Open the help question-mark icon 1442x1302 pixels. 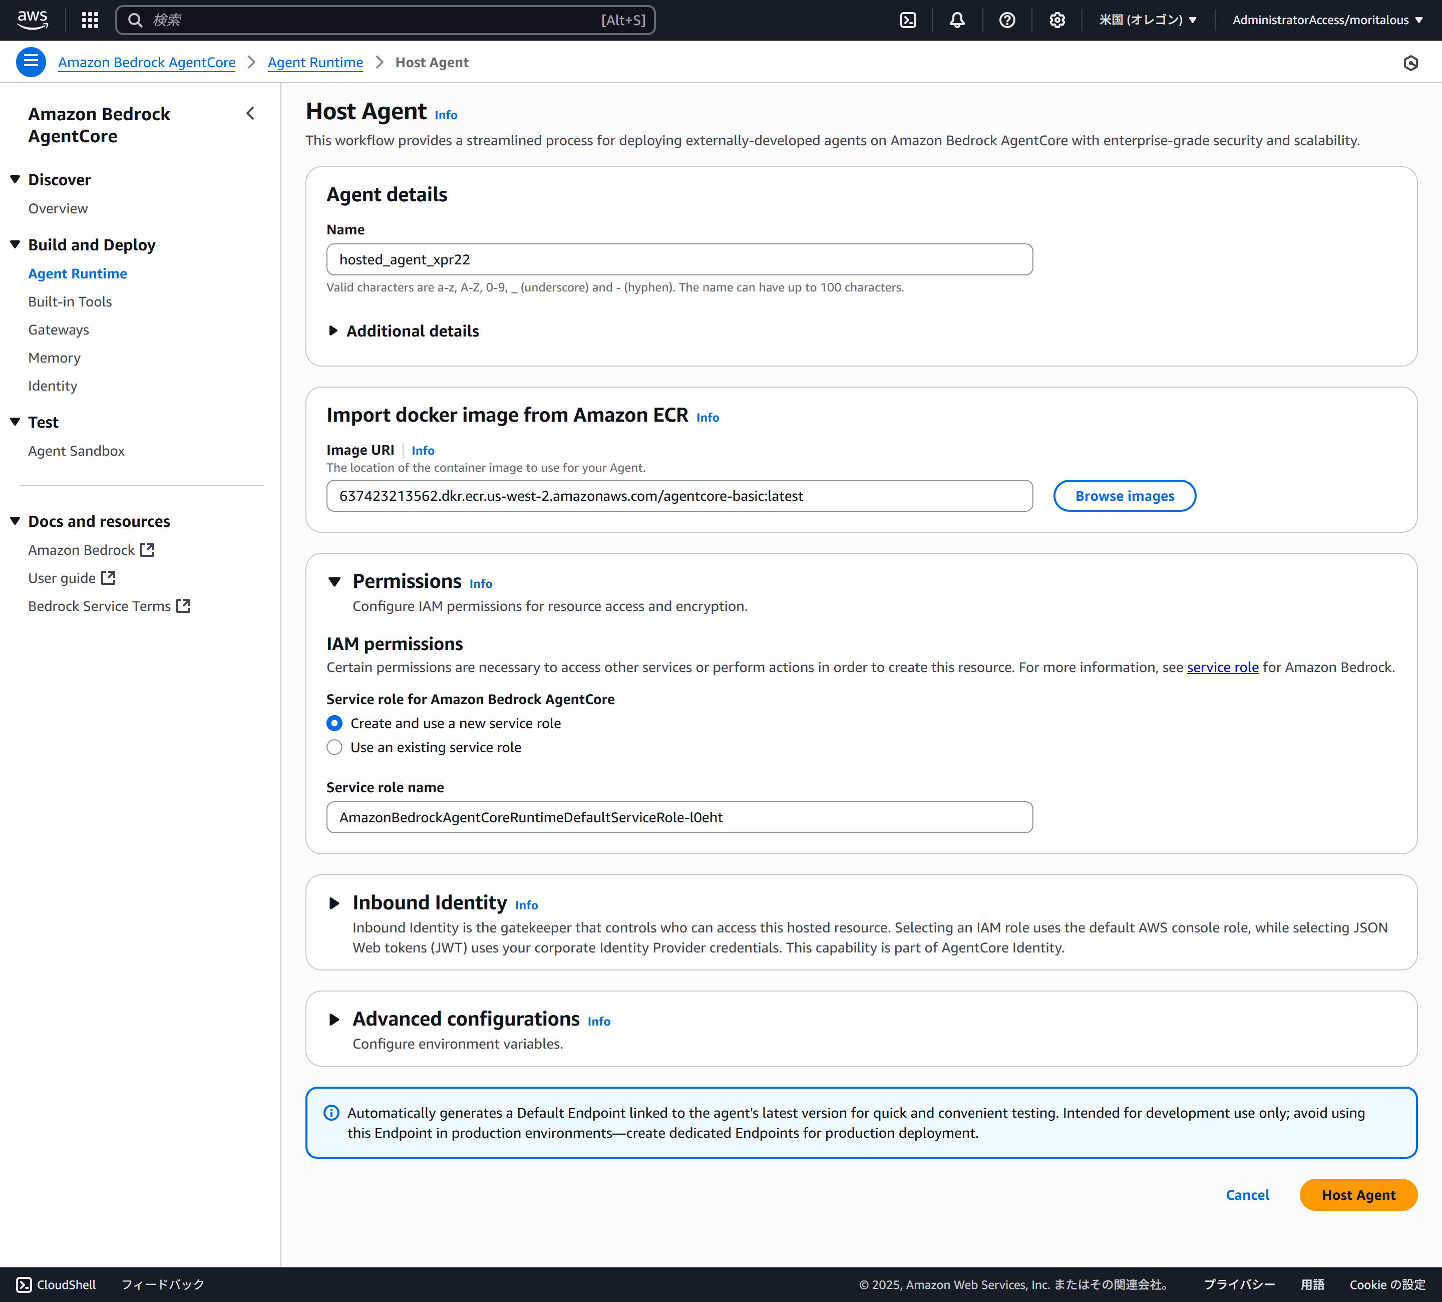click(1007, 20)
